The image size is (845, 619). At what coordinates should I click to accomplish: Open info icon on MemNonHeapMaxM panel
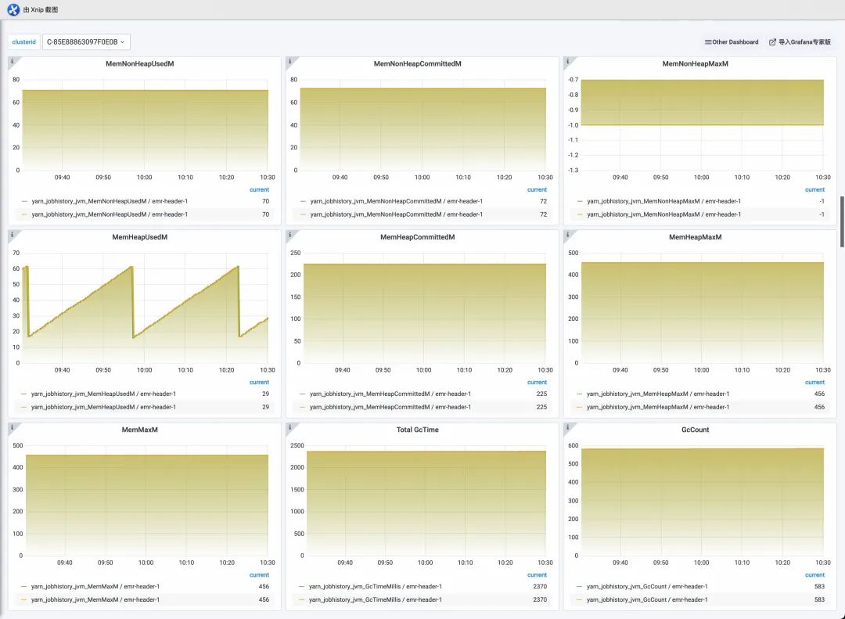point(567,61)
